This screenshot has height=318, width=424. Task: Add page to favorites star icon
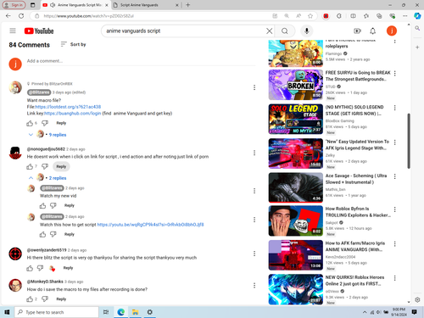[x=310, y=16]
